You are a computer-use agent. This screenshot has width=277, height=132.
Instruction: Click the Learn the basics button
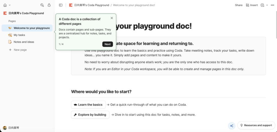(88, 105)
